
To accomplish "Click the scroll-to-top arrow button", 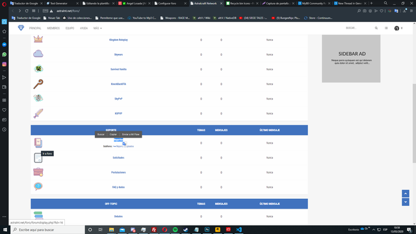I will pos(406,194).
